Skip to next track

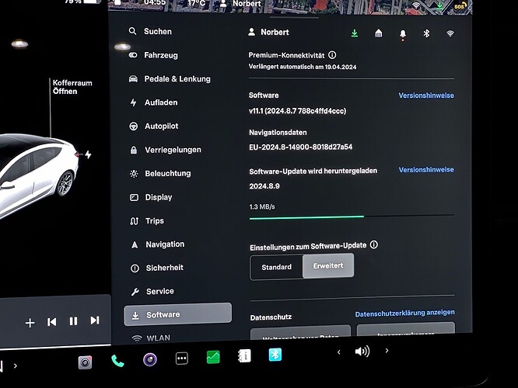(x=95, y=320)
